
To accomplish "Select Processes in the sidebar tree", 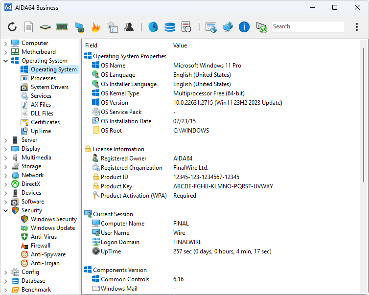I will [43, 78].
